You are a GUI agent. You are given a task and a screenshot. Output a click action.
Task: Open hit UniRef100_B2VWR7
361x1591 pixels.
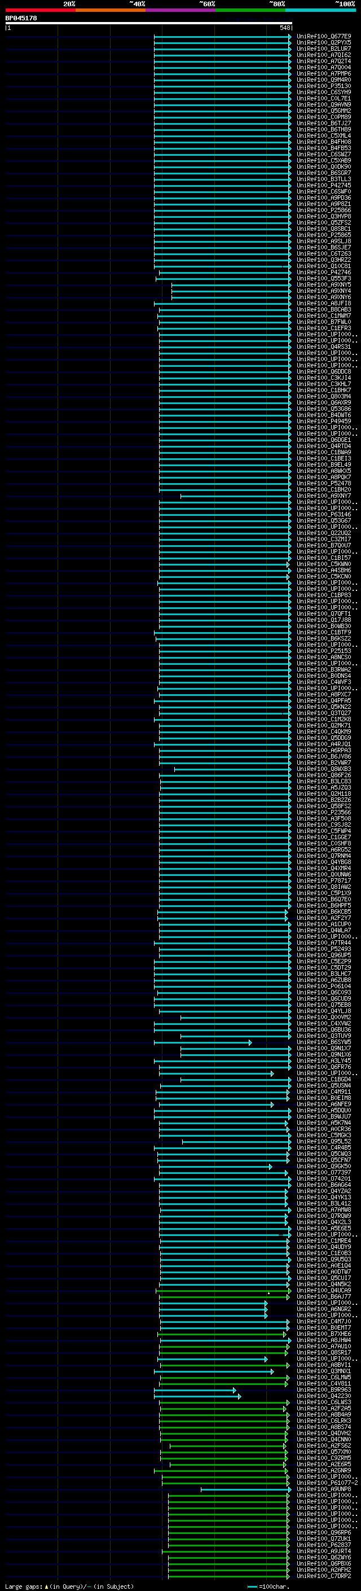[x=323, y=763]
